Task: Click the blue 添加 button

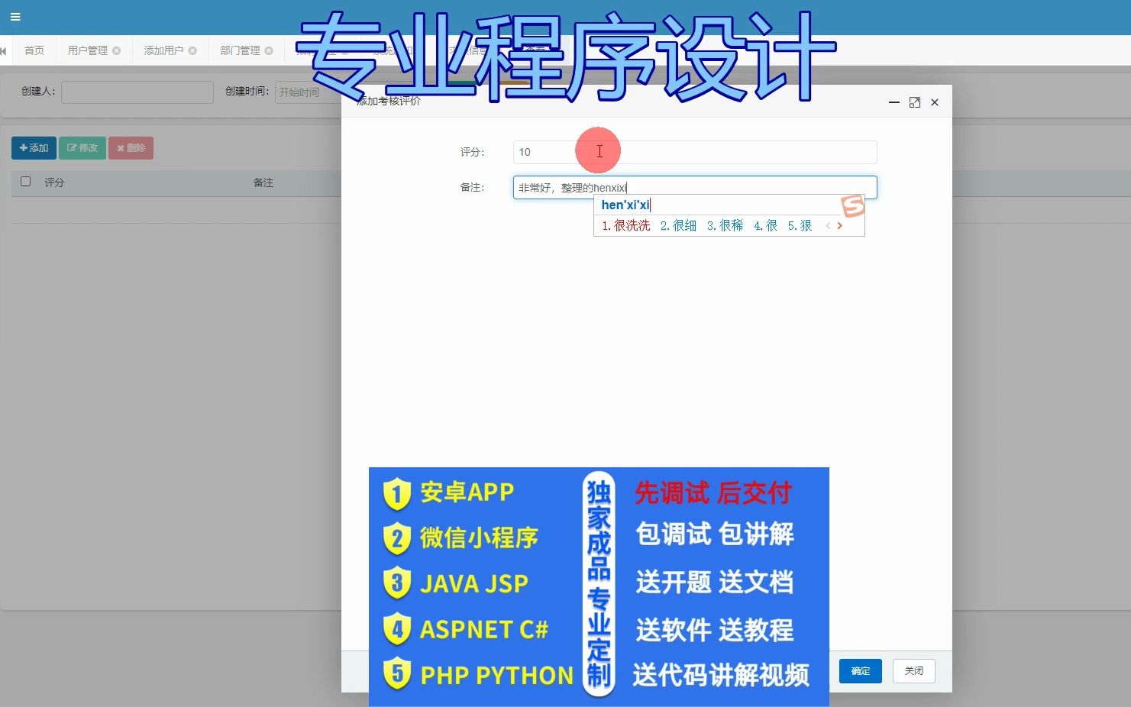Action: tap(34, 148)
